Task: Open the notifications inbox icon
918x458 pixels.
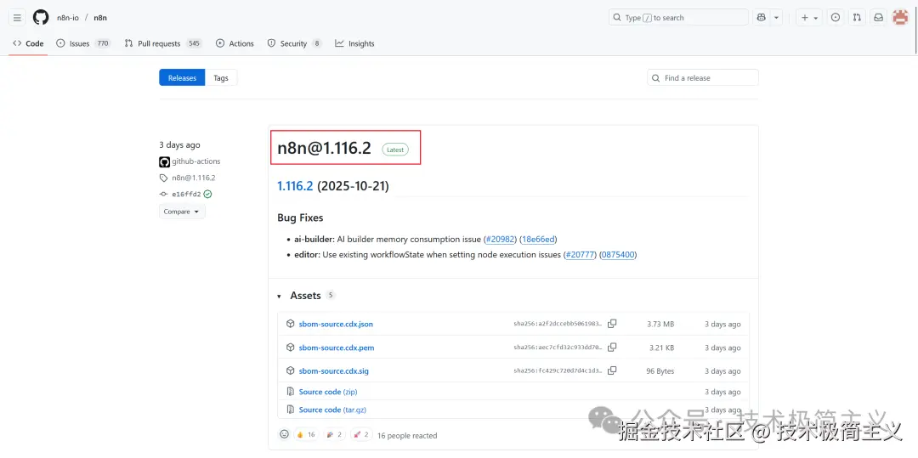Action: click(879, 18)
